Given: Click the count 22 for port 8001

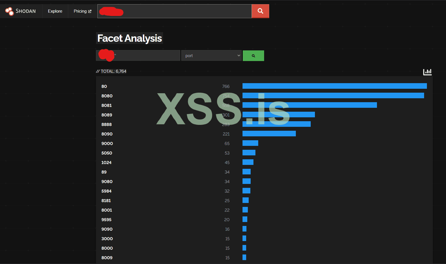Looking at the screenshot, I should (227, 210).
